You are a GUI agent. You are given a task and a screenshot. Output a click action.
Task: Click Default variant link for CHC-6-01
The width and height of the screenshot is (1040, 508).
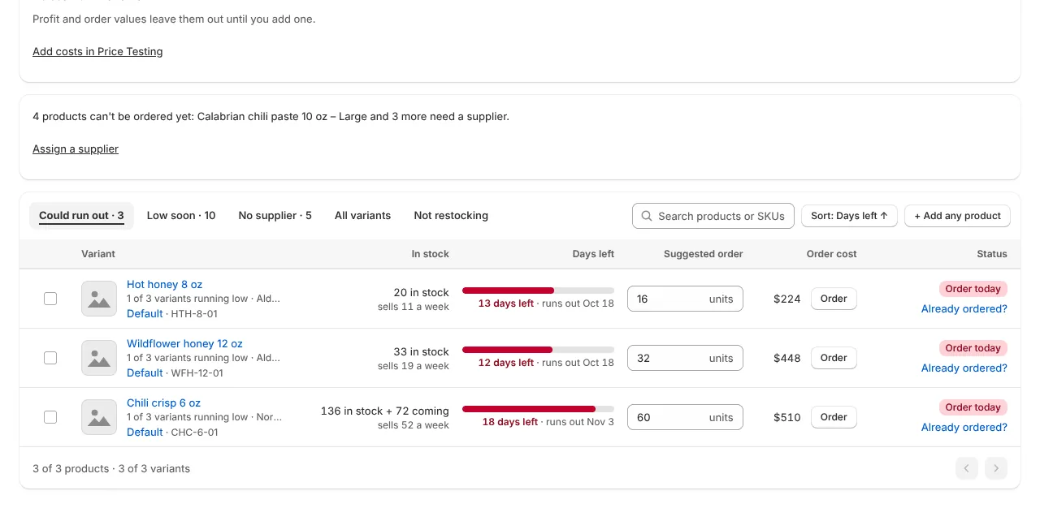point(145,432)
